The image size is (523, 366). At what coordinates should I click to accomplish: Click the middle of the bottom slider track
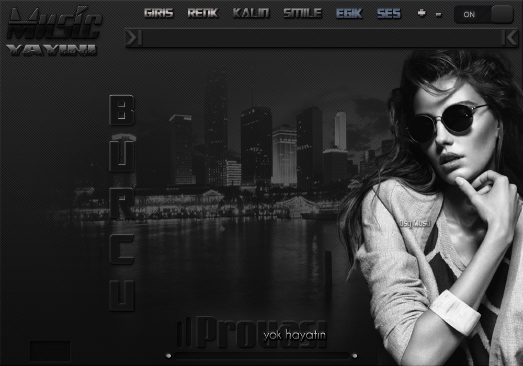[261, 356]
